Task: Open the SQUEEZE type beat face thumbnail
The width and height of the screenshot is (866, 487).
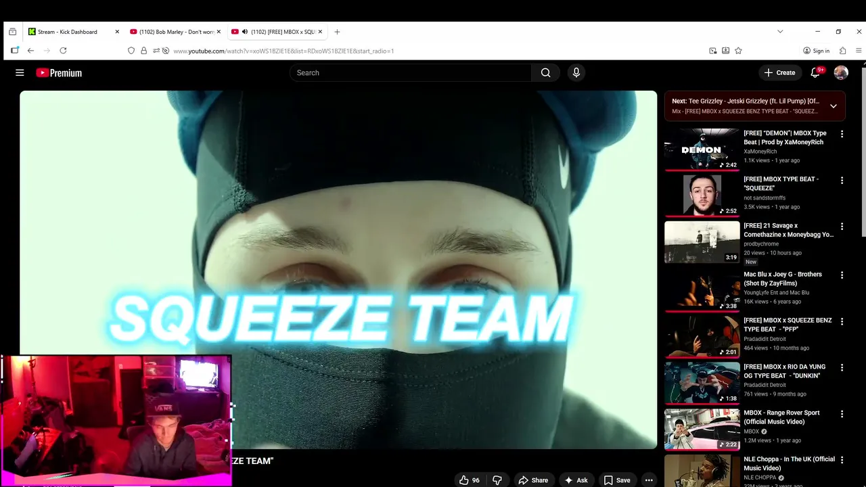Action: pyautogui.click(x=702, y=195)
